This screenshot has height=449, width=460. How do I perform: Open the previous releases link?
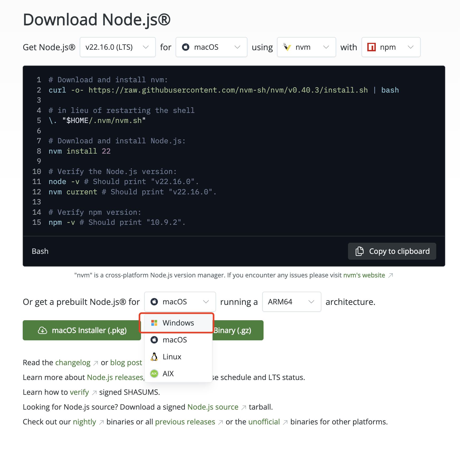point(185,422)
